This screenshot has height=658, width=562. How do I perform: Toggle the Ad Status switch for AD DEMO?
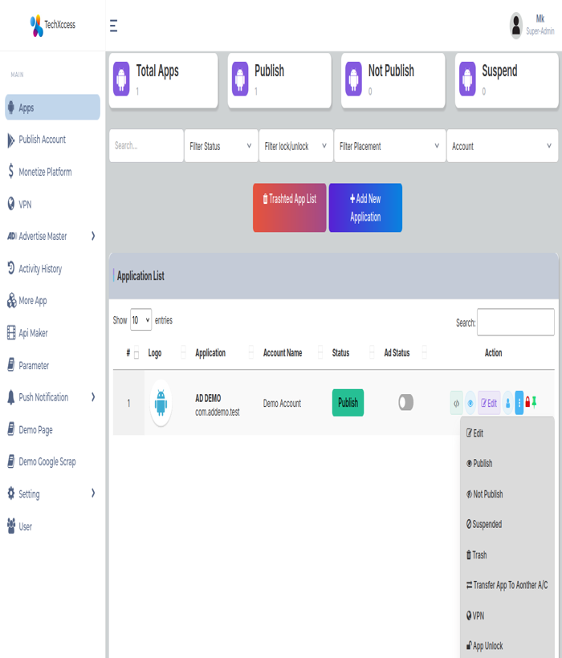click(406, 403)
